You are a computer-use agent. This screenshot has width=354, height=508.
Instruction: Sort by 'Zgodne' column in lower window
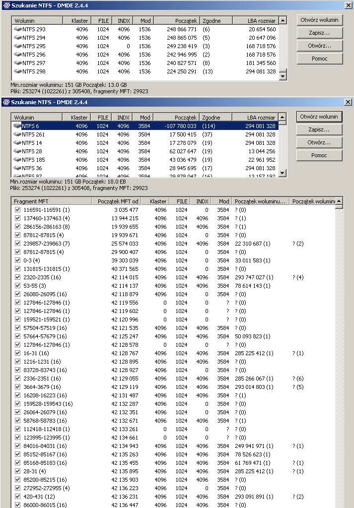[x=215, y=117]
